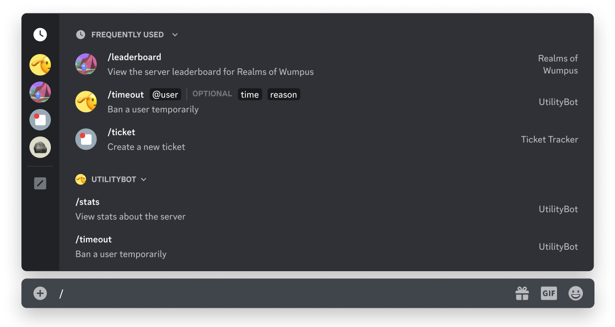Screen dimensions: 615x327
Task: Click the pencil icon at sidebar bottom
Action: point(40,183)
